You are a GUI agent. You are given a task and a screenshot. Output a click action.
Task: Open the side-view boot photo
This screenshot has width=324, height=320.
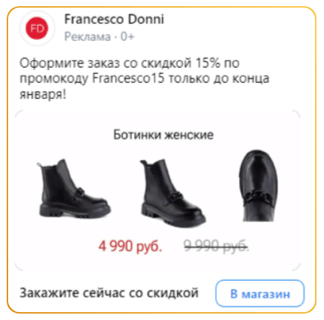pos(73,188)
